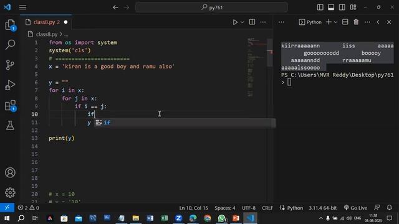Go forward with the navigation arrow
This screenshot has width=399, height=224.
127,7
